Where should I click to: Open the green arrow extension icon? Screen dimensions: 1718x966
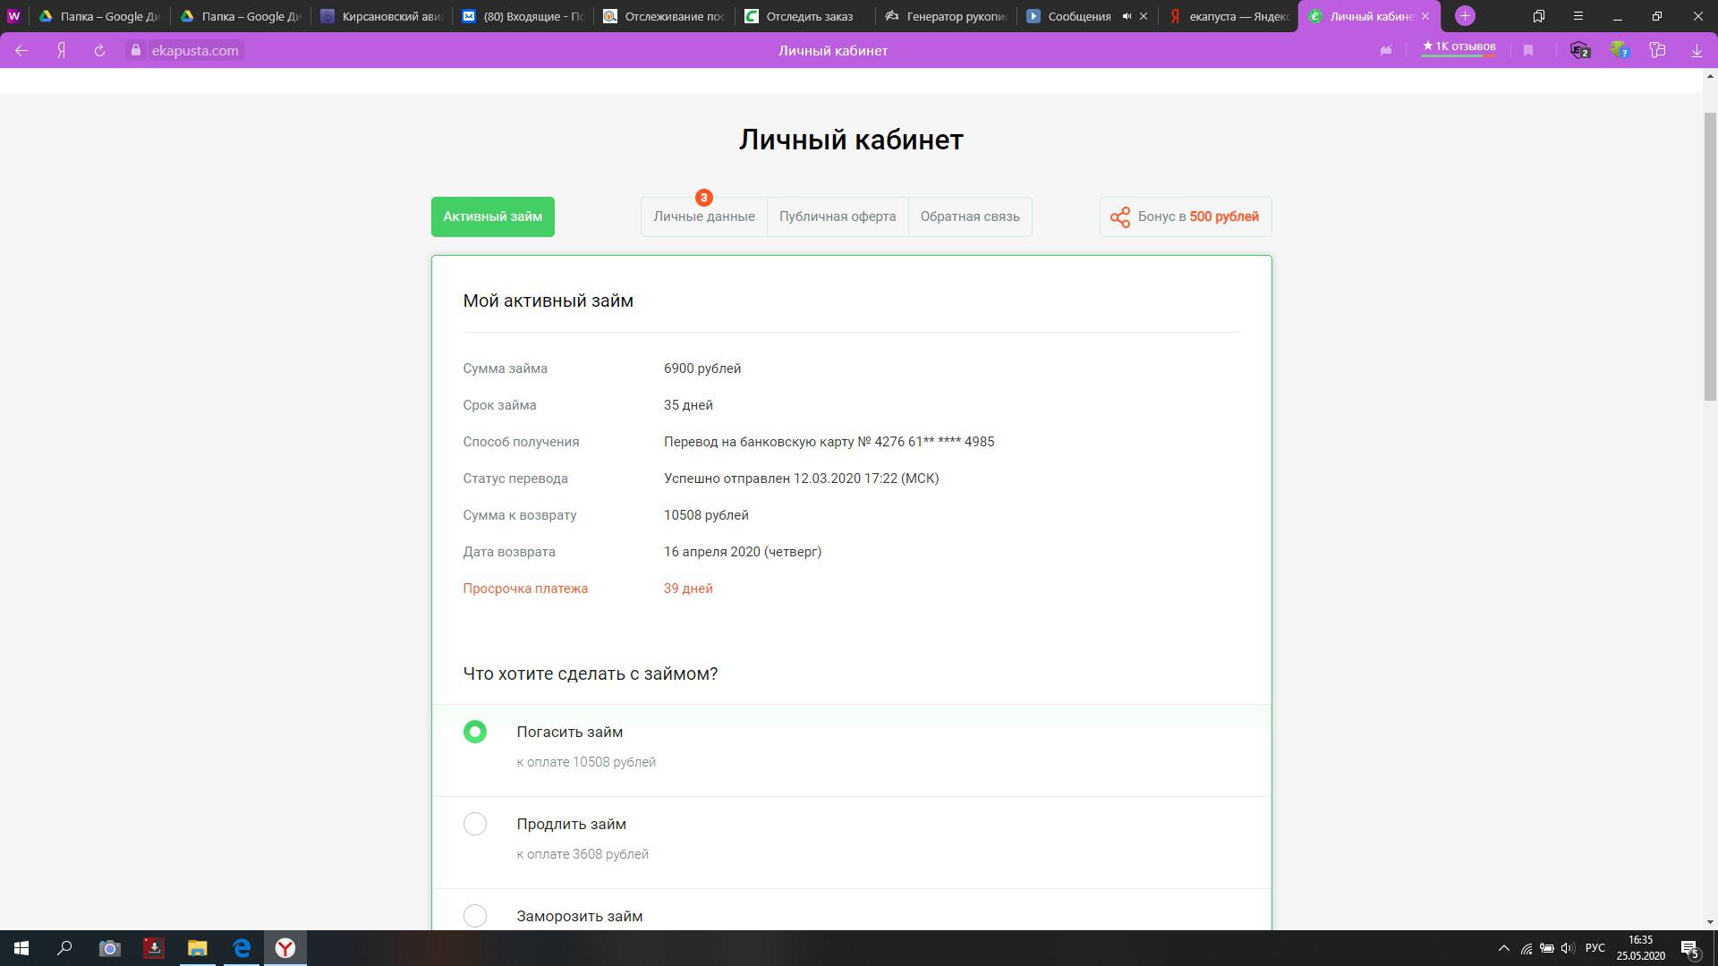1620,51
